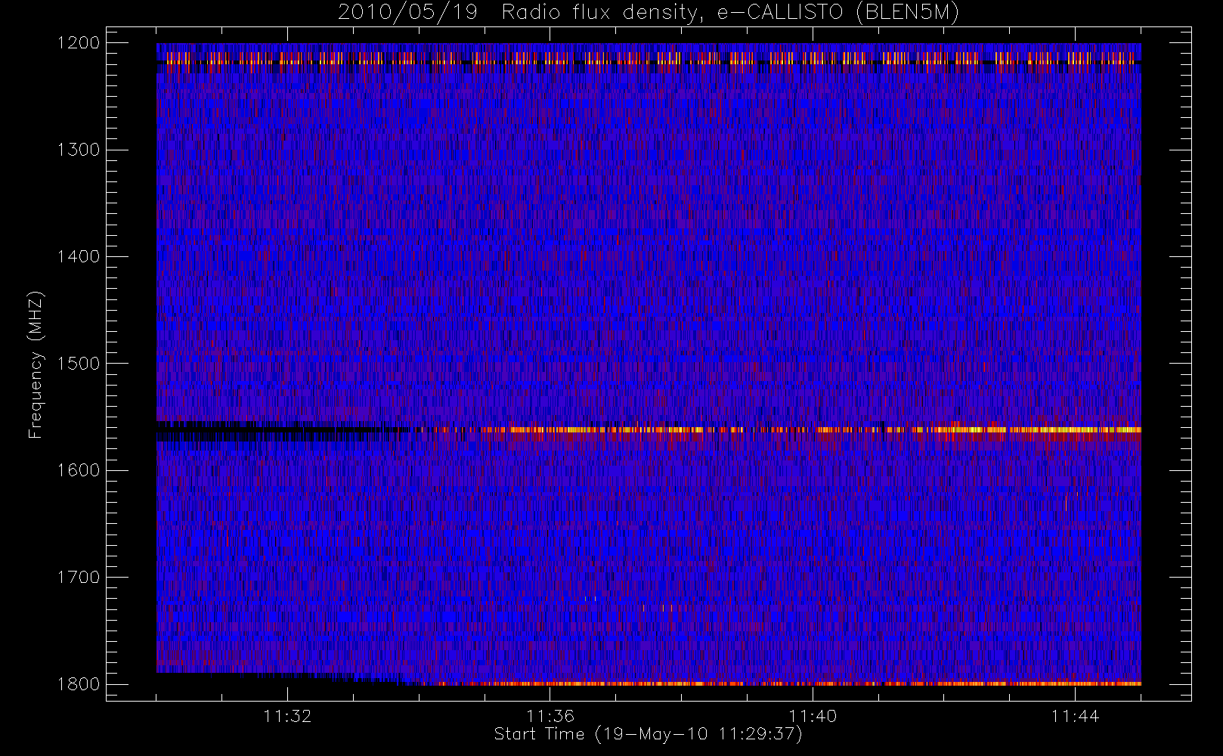Click the 1700 frequency tick label
Image resolution: width=1223 pixels, height=756 pixels.
pyautogui.click(x=79, y=577)
